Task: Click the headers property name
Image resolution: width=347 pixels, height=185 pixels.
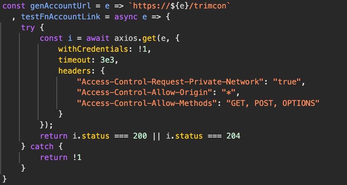Action: click(x=74, y=71)
